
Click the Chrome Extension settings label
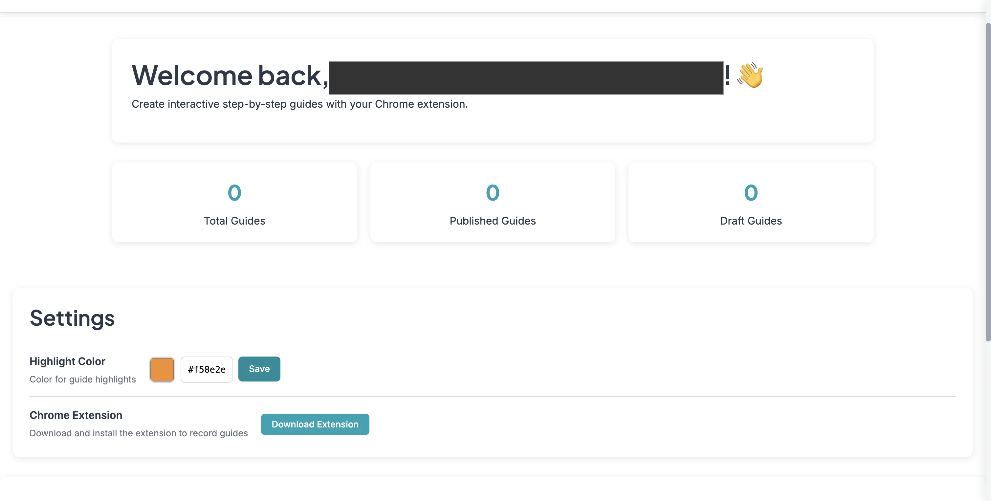pos(76,415)
